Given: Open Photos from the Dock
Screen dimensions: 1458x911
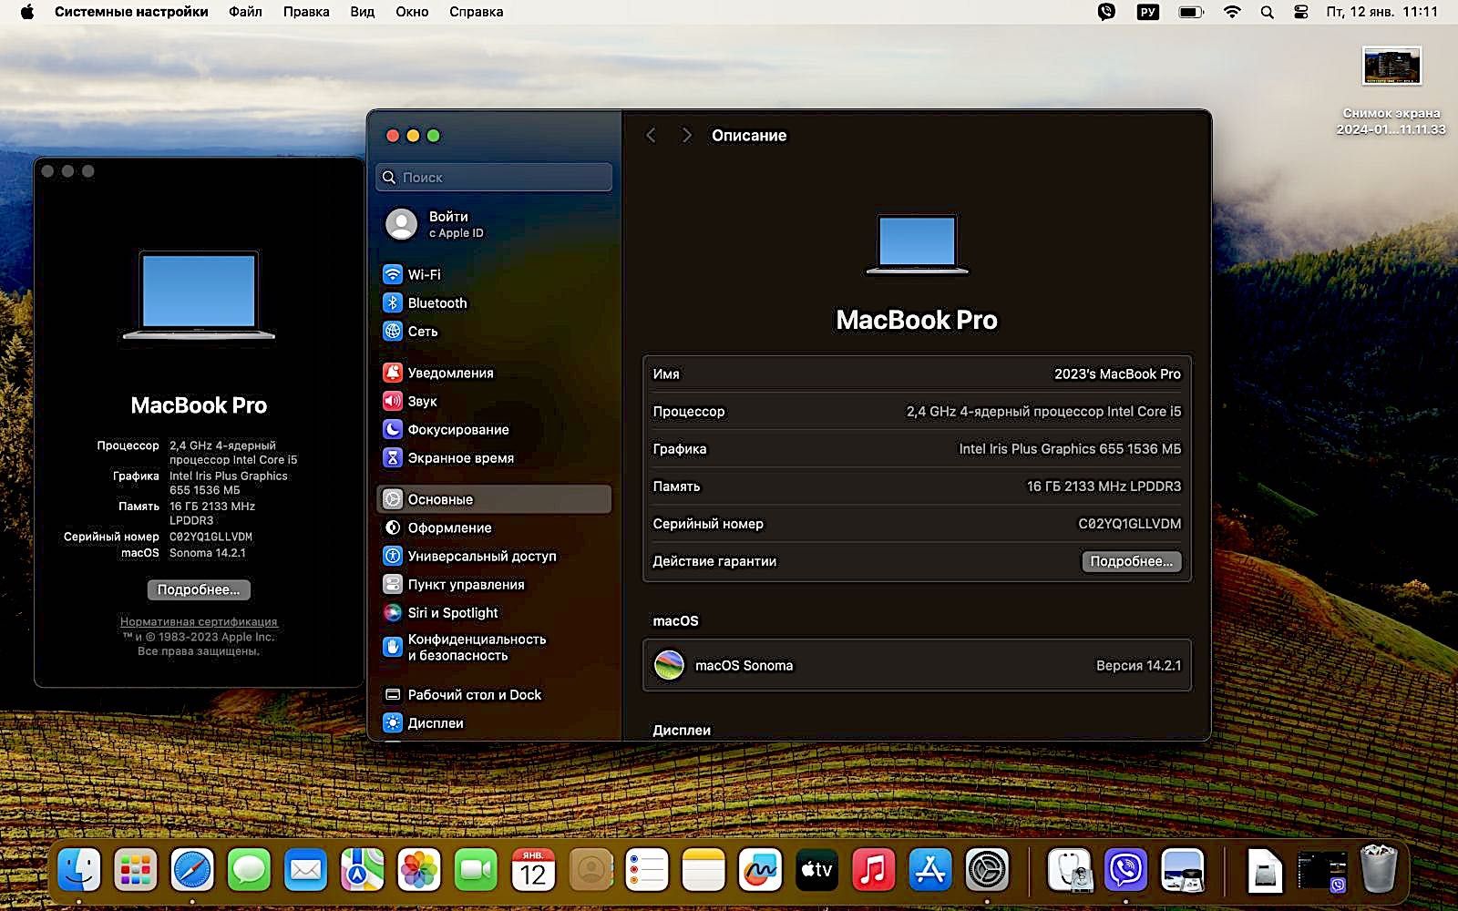Looking at the screenshot, I should [419, 870].
